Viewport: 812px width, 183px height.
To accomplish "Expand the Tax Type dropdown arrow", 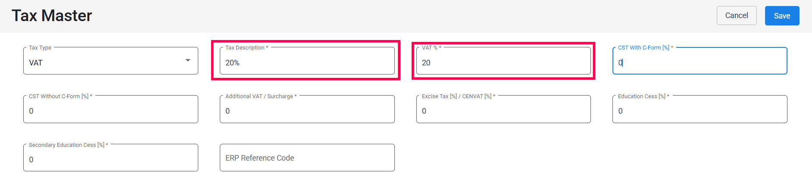I will pos(188,60).
